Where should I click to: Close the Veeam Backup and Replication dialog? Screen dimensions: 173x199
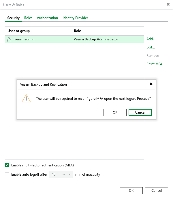click(x=151, y=84)
